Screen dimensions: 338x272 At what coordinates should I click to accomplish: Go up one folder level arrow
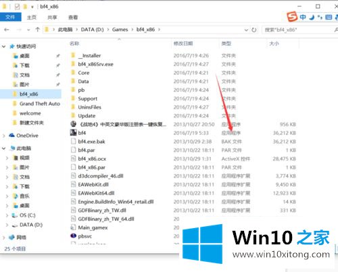(38, 30)
